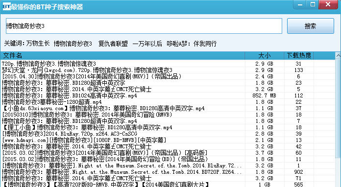The height and width of the screenshot is (187, 341).
Task: Select the [www.hdmayi.com] 1080P.BD-RMVB row
Action: coord(168,140)
